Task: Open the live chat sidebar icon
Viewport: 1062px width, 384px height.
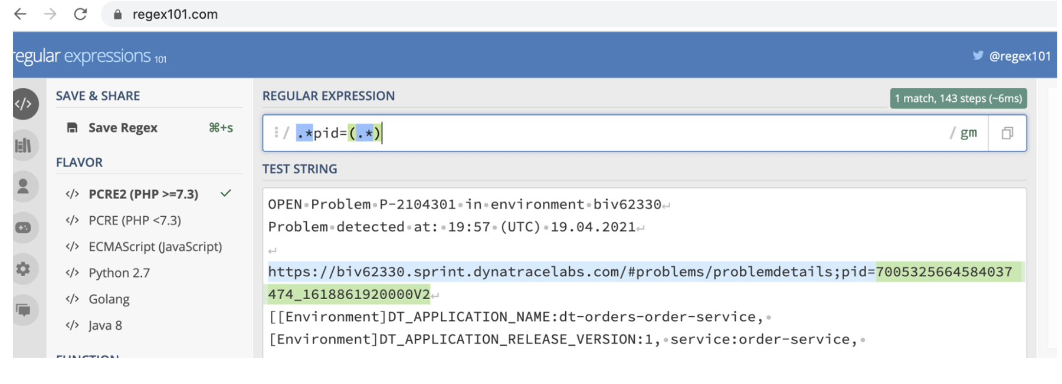Action: coord(24,310)
